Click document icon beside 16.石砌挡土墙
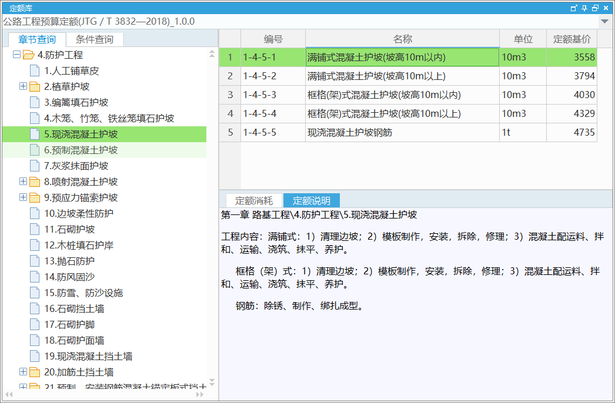The image size is (615, 403). pos(35,309)
